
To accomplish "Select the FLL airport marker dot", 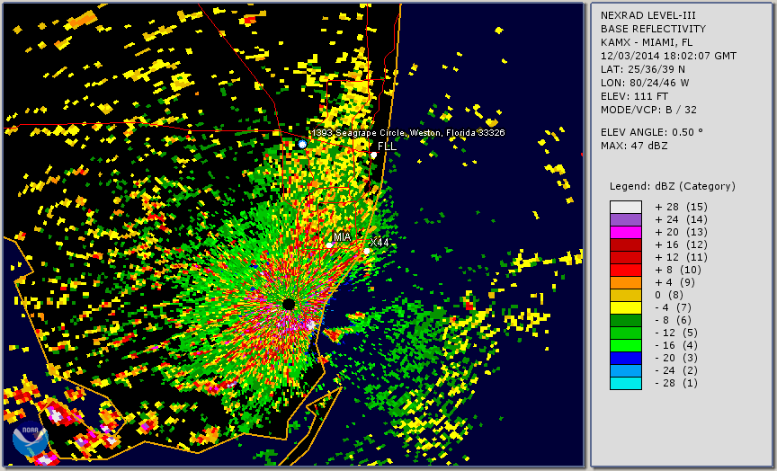I will coord(373,155).
